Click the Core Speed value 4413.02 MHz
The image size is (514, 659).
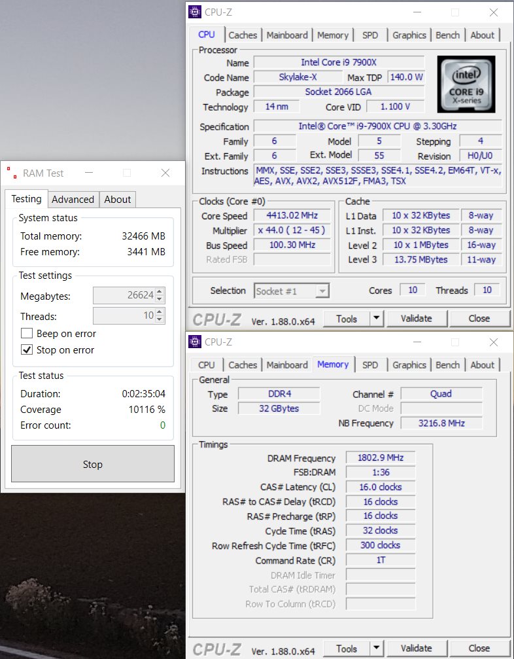coord(292,215)
